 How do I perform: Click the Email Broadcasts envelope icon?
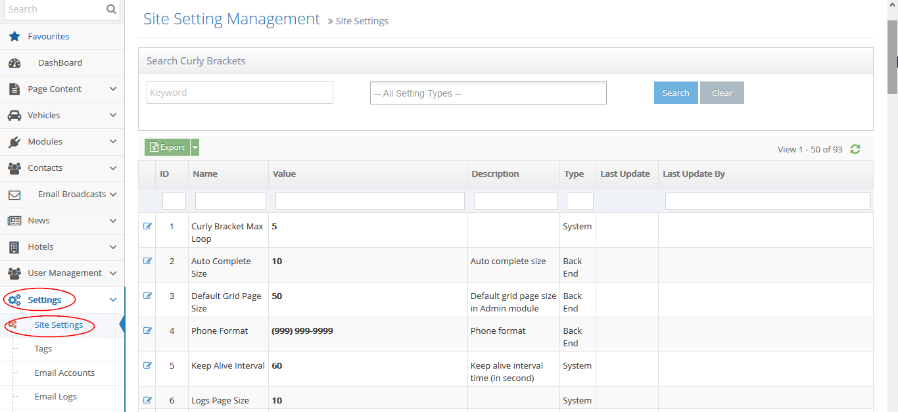coord(14,194)
